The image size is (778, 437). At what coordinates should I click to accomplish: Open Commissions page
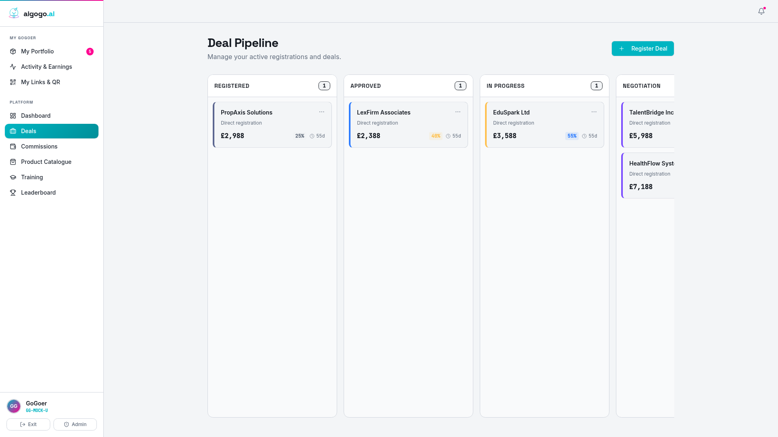[x=51, y=146]
